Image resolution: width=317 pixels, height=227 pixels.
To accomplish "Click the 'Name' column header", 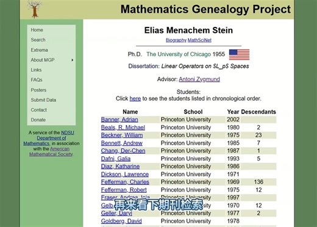I will [130, 112].
